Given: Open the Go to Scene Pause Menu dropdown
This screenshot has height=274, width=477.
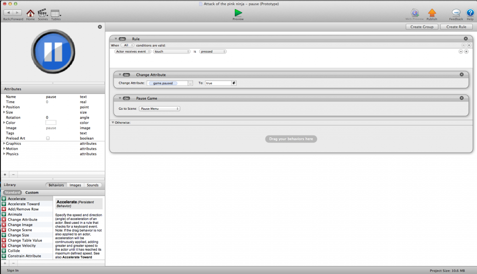Looking at the screenshot, I should click(x=159, y=108).
